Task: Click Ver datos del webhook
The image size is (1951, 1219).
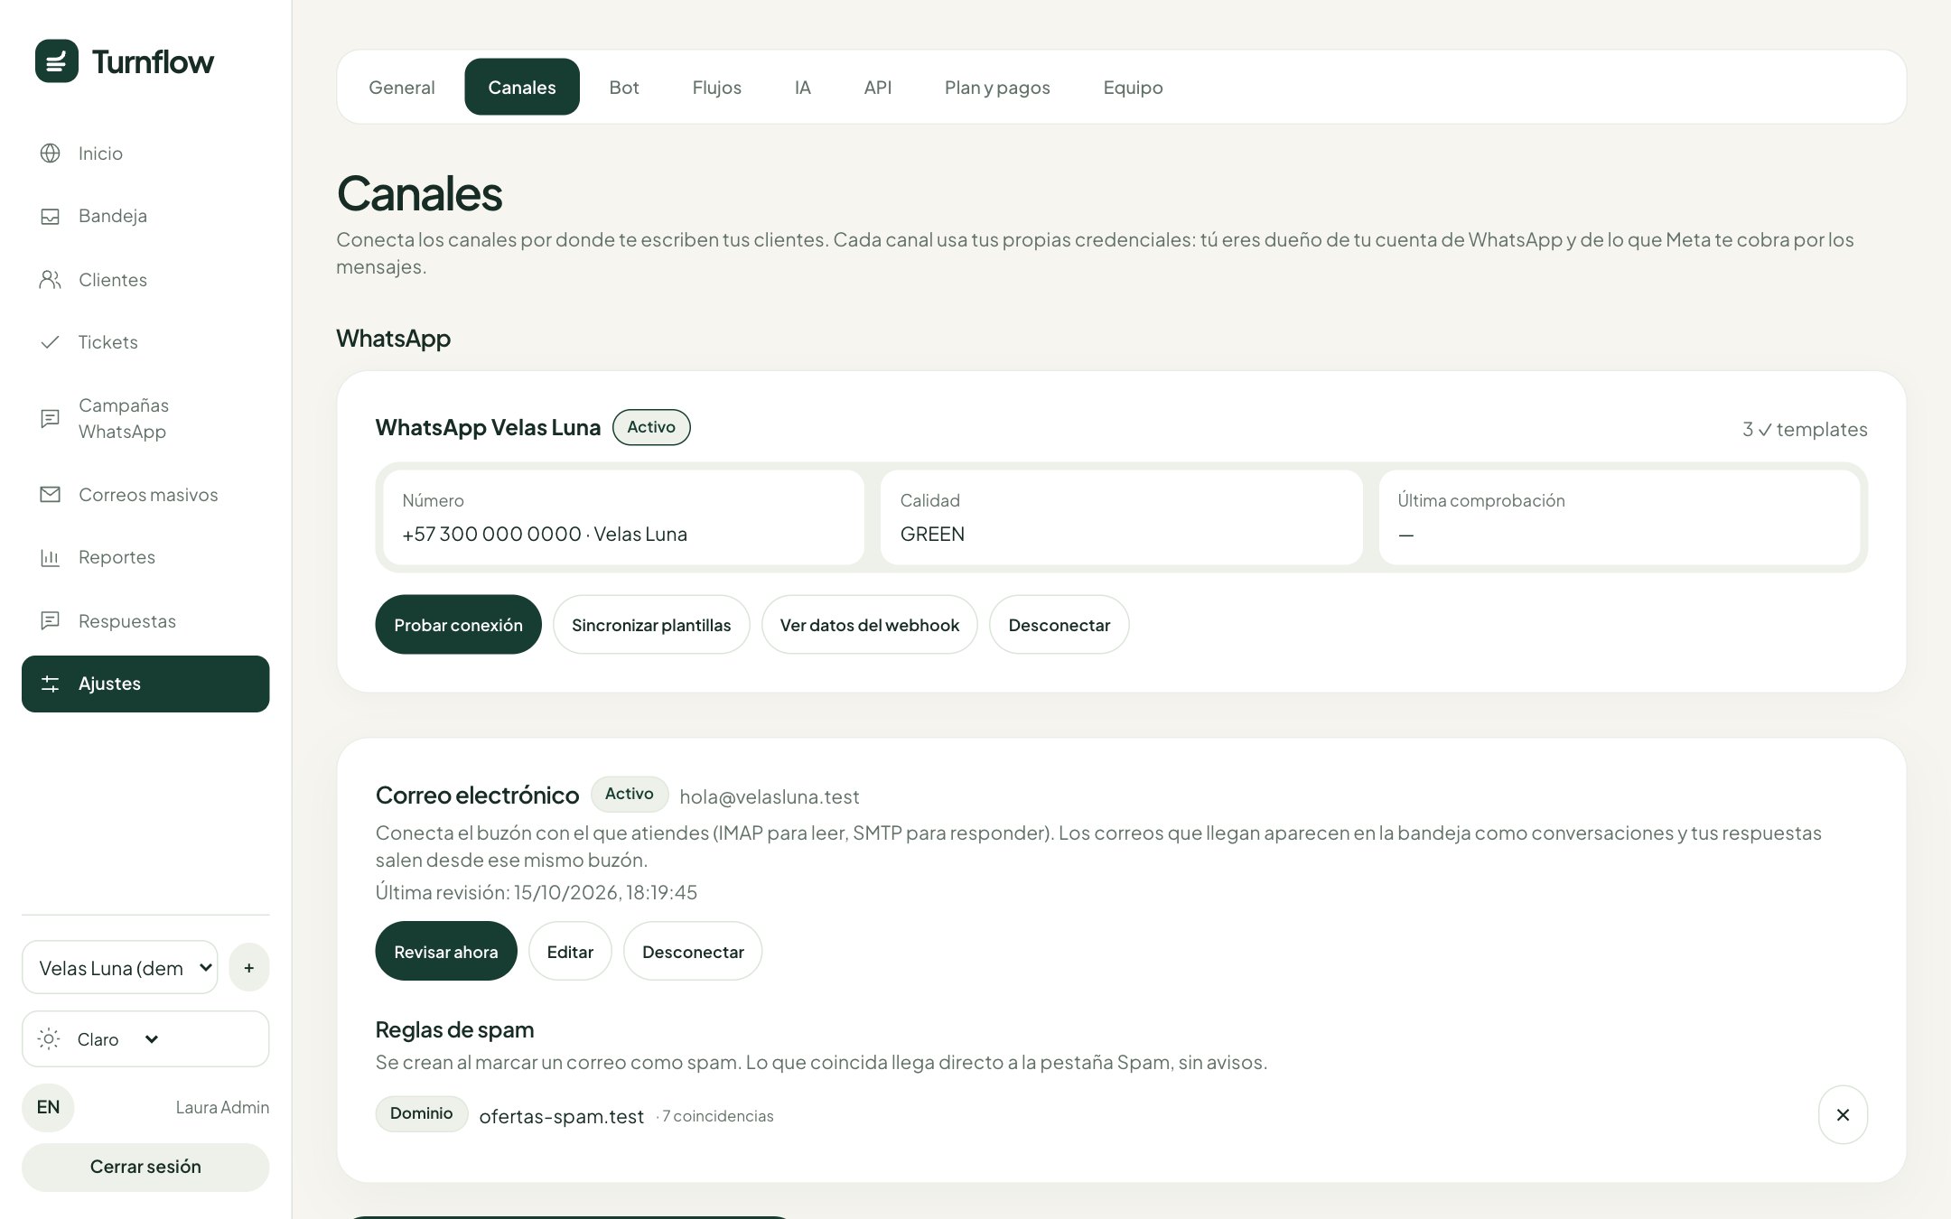Action: click(870, 625)
